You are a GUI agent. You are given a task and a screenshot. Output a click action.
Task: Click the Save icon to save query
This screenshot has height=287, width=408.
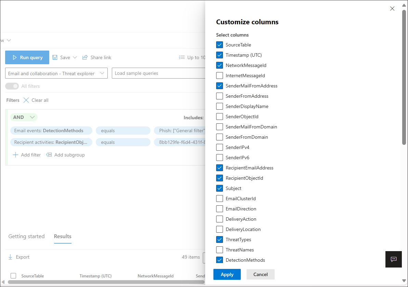point(55,57)
